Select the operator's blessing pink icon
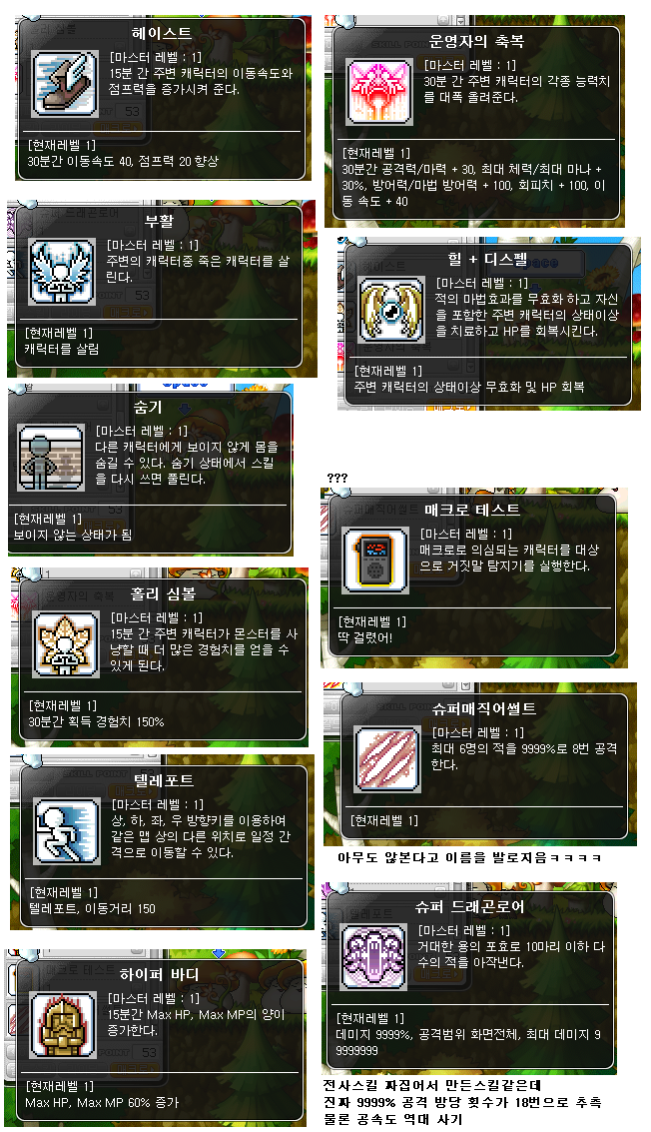The width and height of the screenshot is (651, 1132). (379, 91)
